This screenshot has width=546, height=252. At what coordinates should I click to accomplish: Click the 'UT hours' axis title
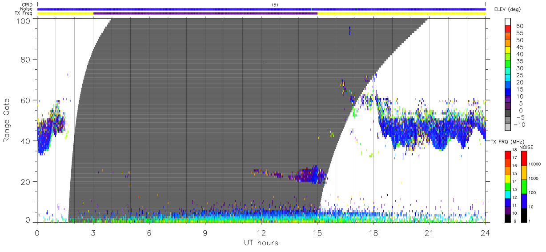click(261, 243)
